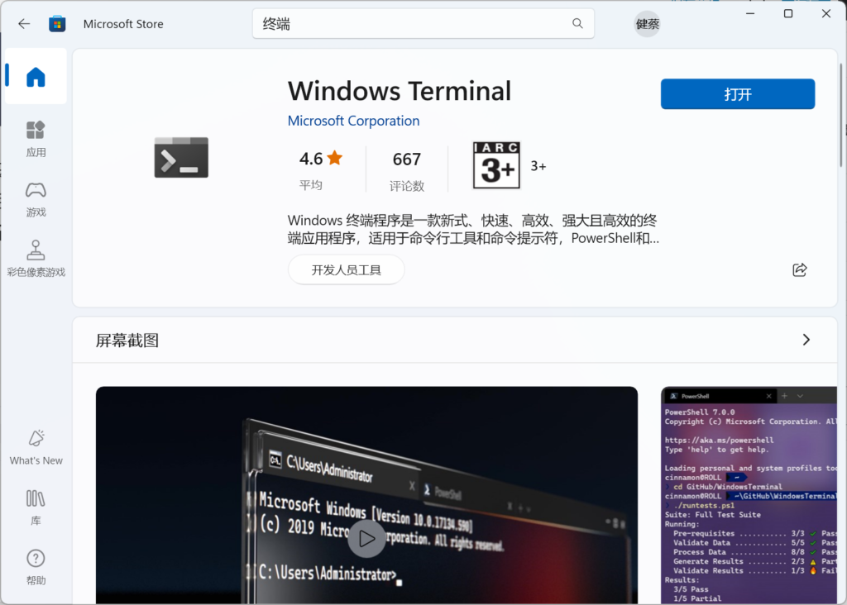Click the 打开 (Open) button
The image size is (847, 605).
[x=737, y=94]
